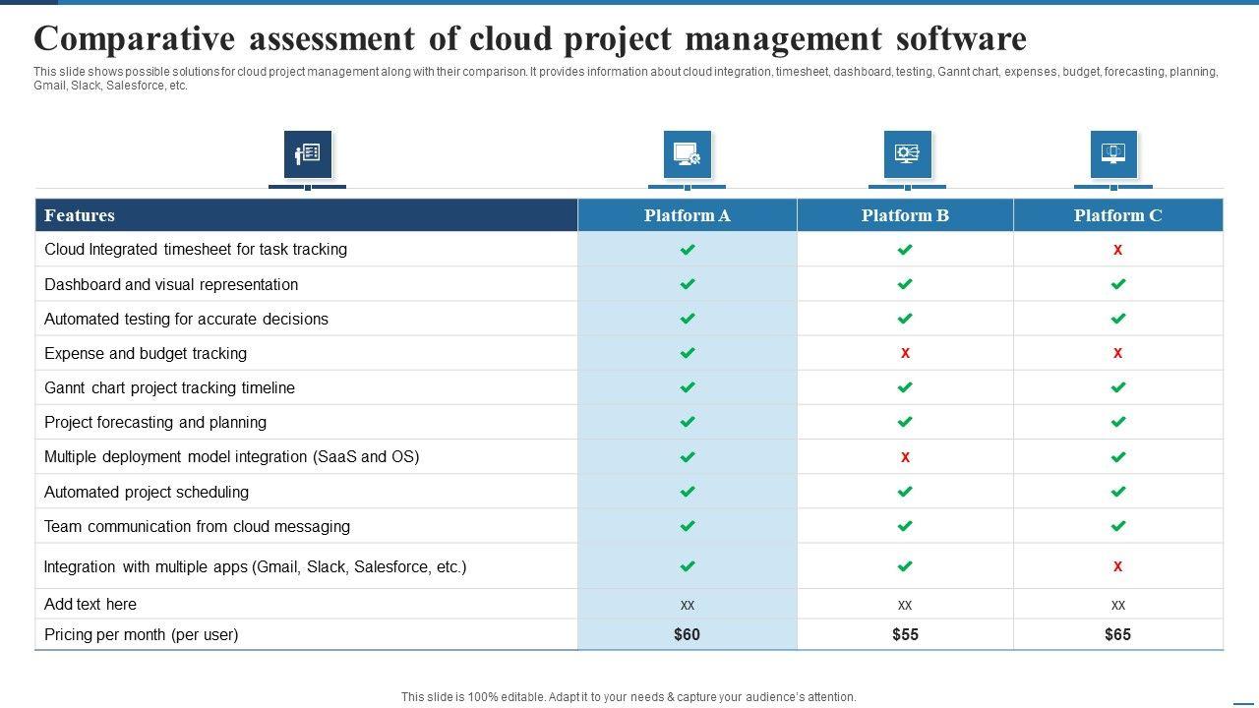1259x708 pixels.
Task: Click Platform A checkmark for Integration with multiple apps
Action: (688, 566)
